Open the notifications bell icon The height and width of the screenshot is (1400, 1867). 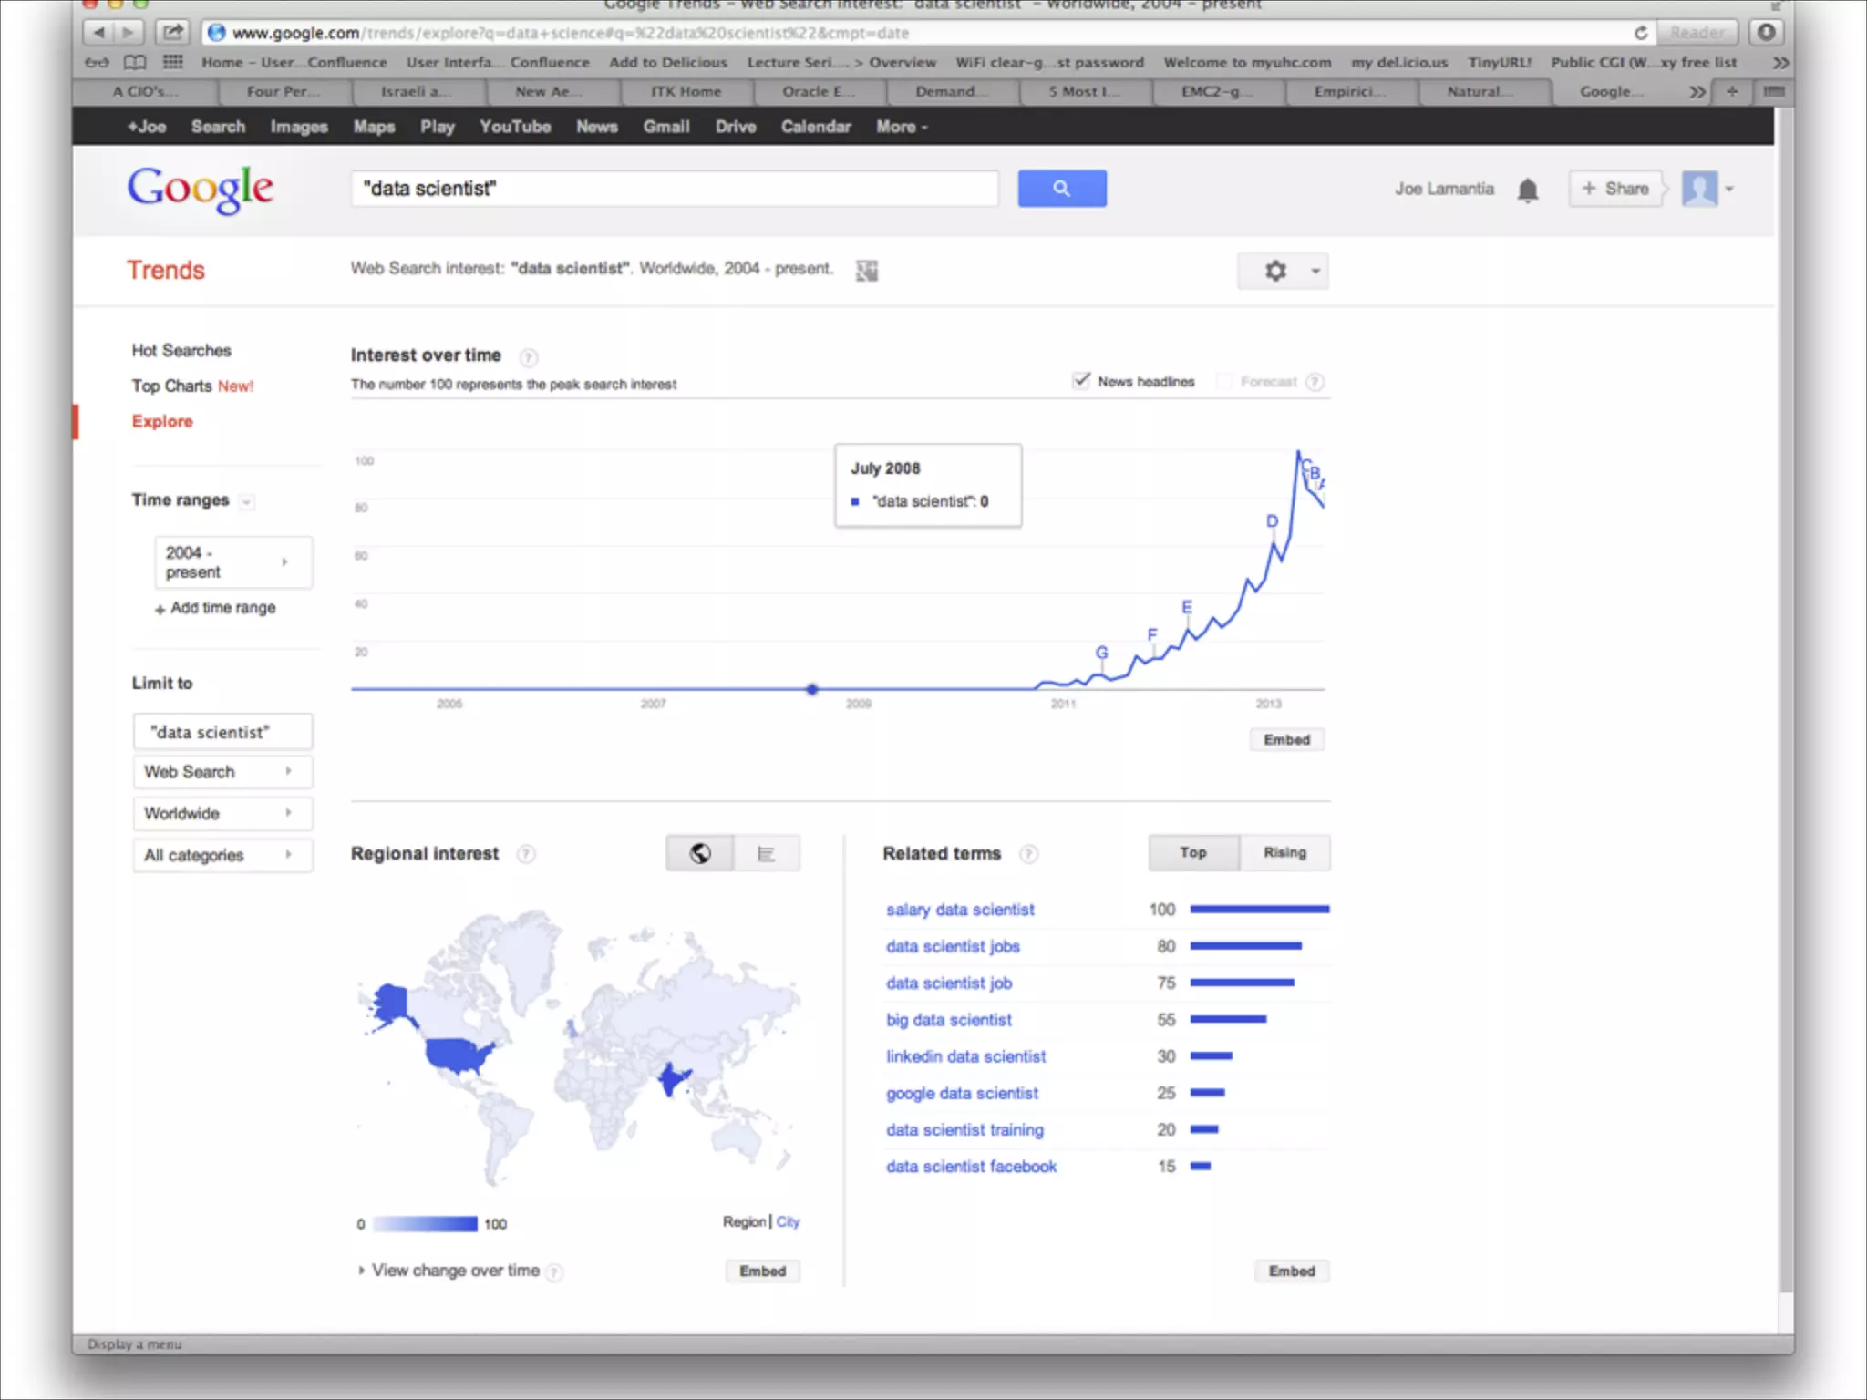(1528, 190)
